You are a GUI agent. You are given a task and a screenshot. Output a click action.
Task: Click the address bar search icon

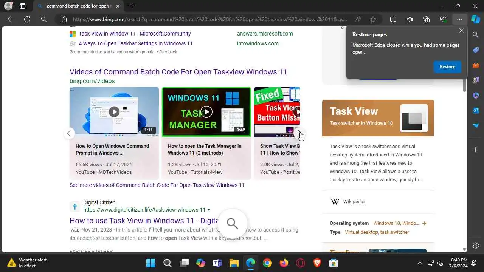pos(44,19)
